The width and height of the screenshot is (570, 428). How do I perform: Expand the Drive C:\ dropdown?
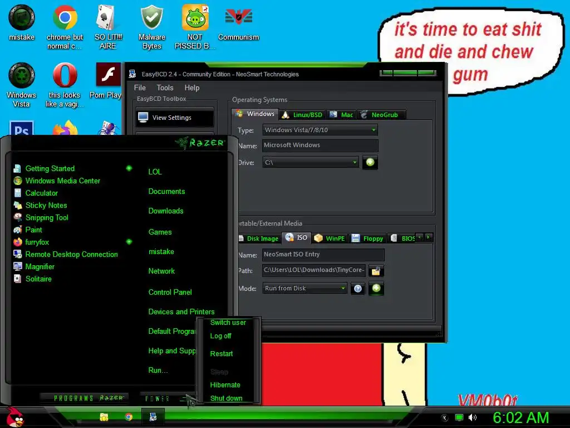[x=311, y=162]
